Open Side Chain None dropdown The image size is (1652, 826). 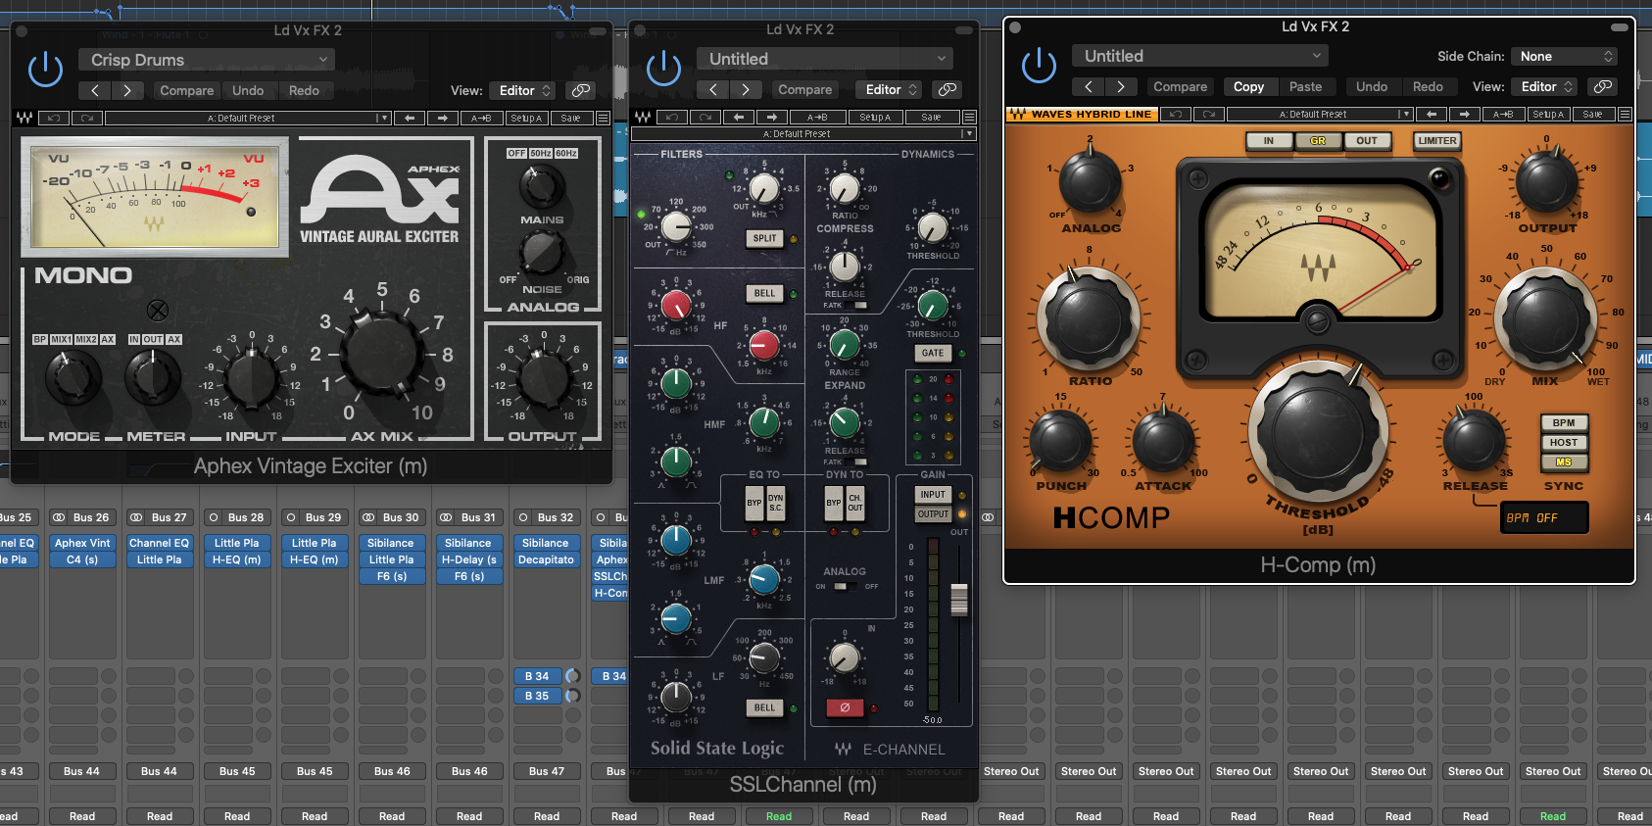click(1563, 56)
